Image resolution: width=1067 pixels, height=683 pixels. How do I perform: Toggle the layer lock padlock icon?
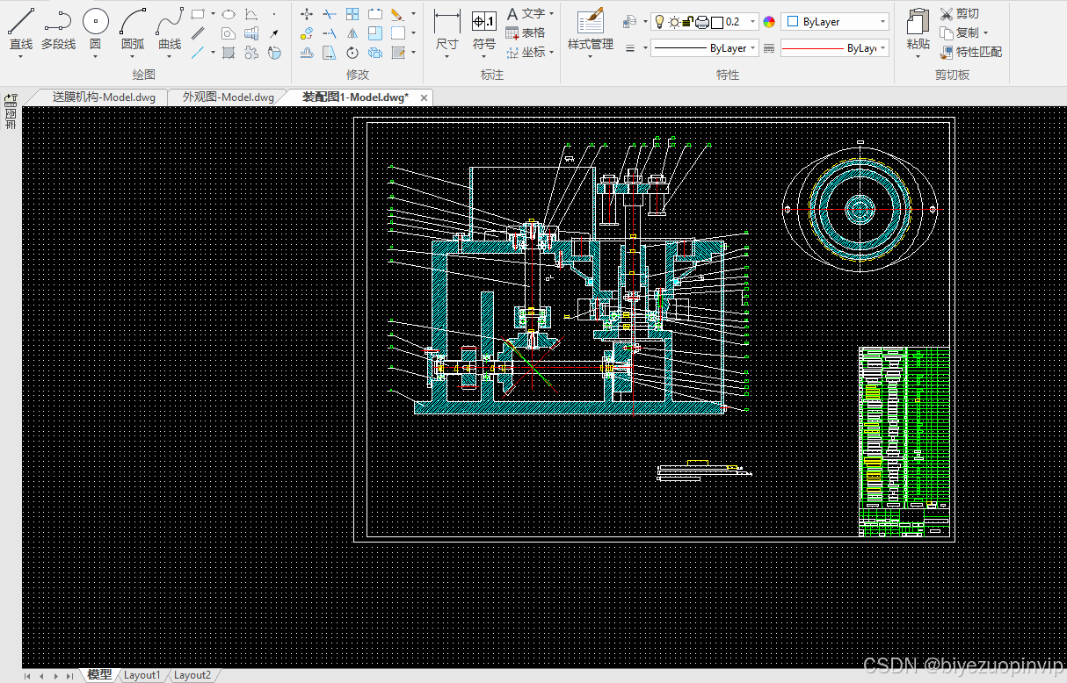click(x=688, y=22)
